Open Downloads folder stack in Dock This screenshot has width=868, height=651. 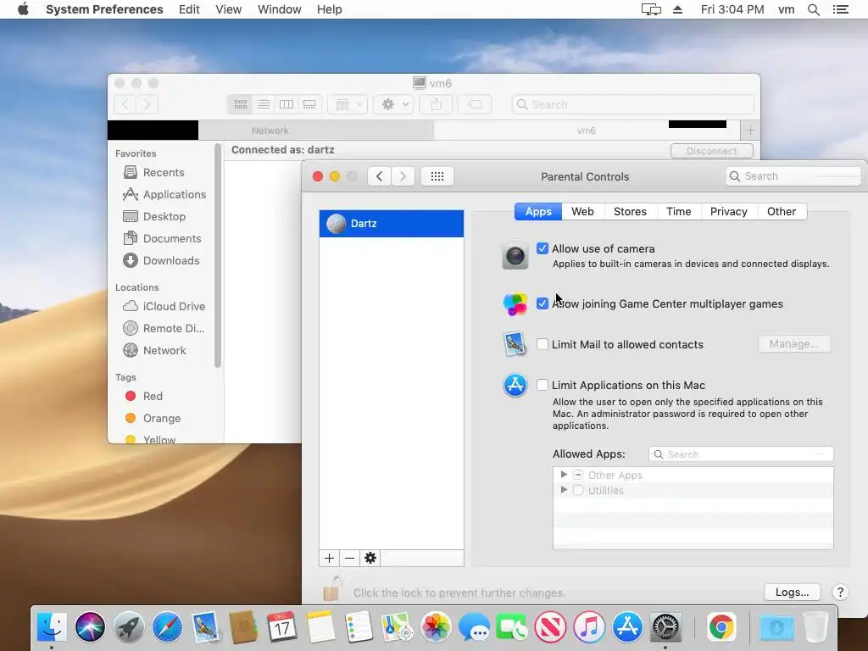tap(776, 627)
